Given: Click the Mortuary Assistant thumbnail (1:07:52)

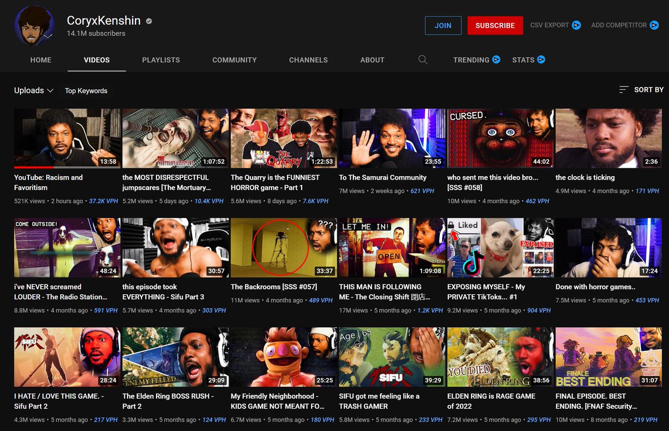Looking at the screenshot, I should click(176, 138).
